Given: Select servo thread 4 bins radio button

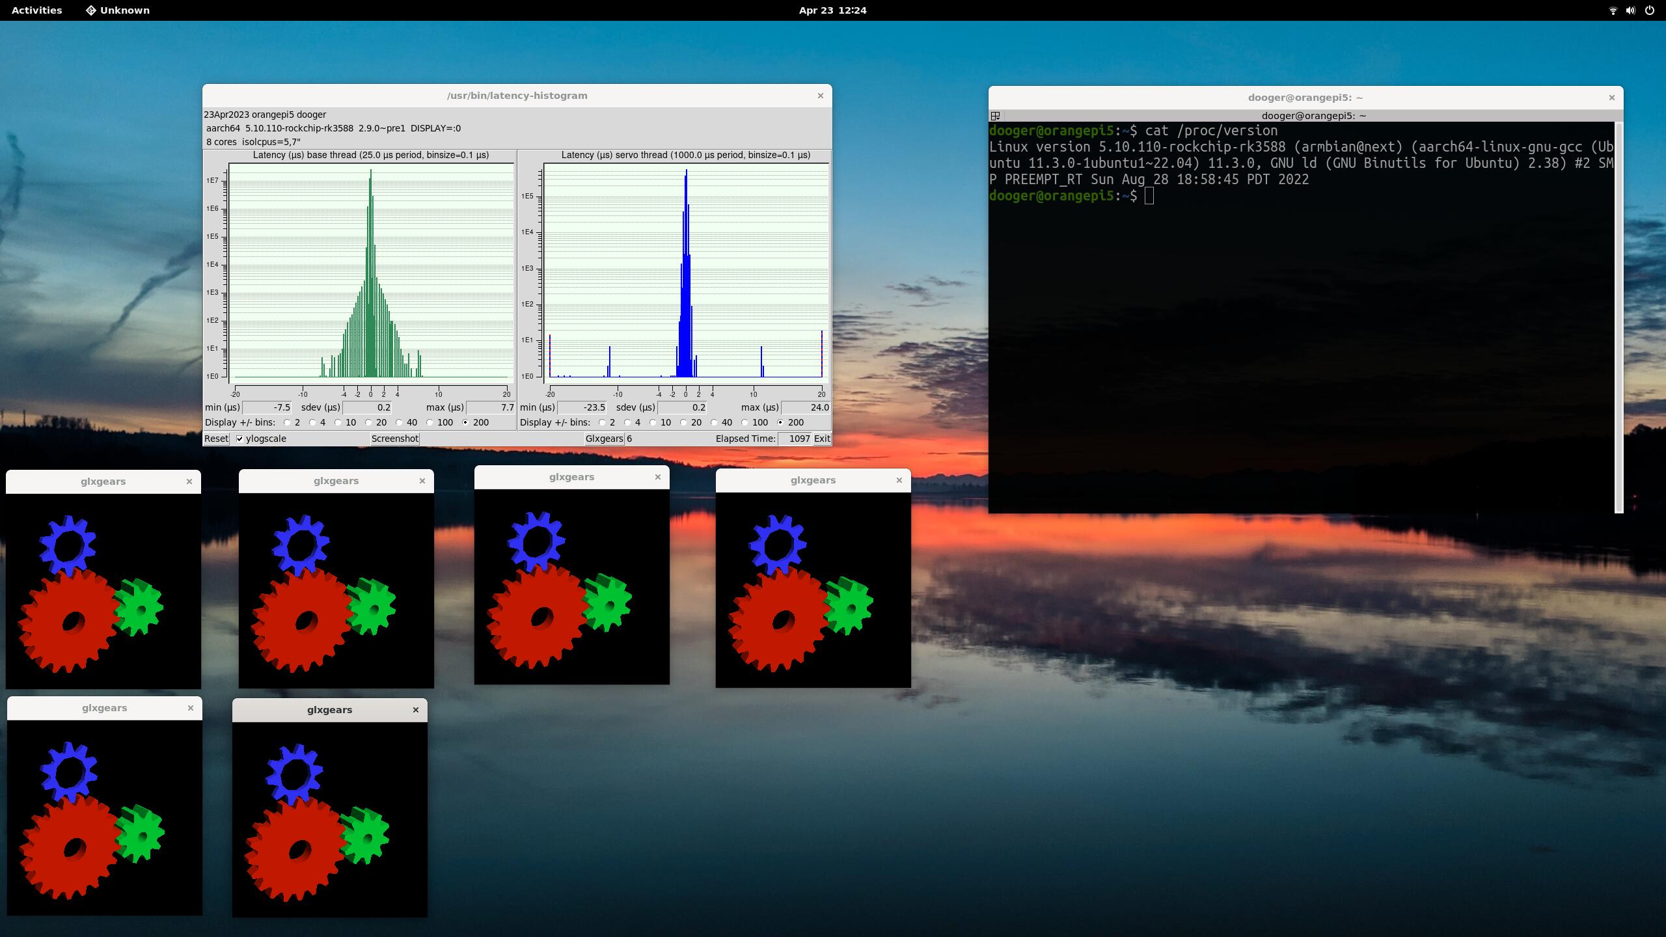Looking at the screenshot, I should coord(627,422).
